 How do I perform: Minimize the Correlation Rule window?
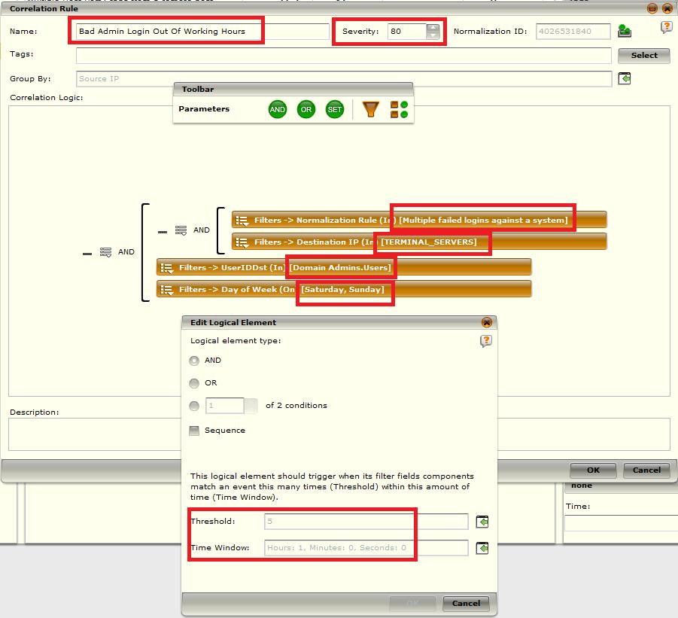[652, 8]
